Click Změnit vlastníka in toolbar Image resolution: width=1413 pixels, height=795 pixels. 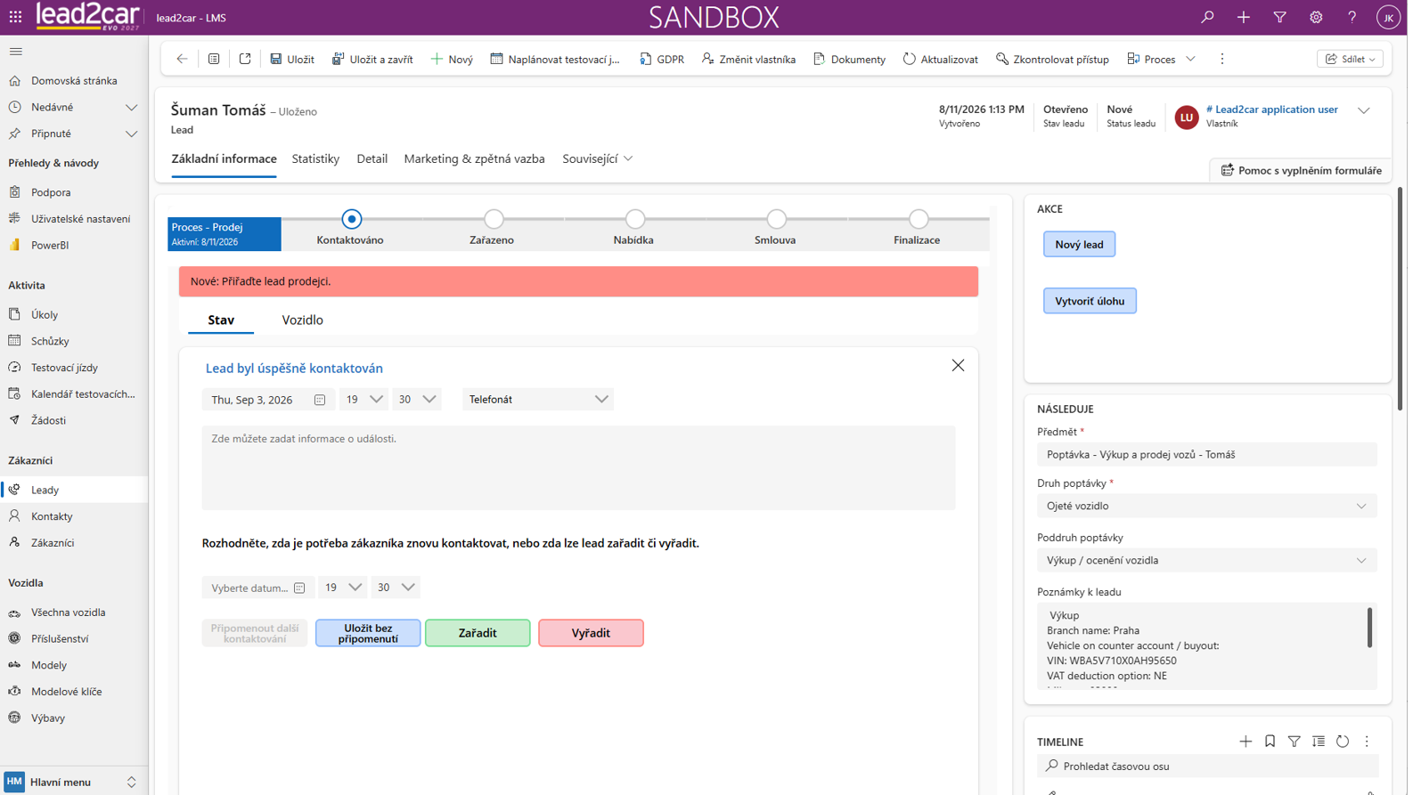click(x=748, y=59)
